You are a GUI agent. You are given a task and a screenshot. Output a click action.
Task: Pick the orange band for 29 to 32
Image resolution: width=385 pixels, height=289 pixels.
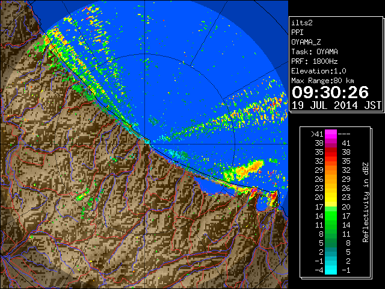pos(331,170)
